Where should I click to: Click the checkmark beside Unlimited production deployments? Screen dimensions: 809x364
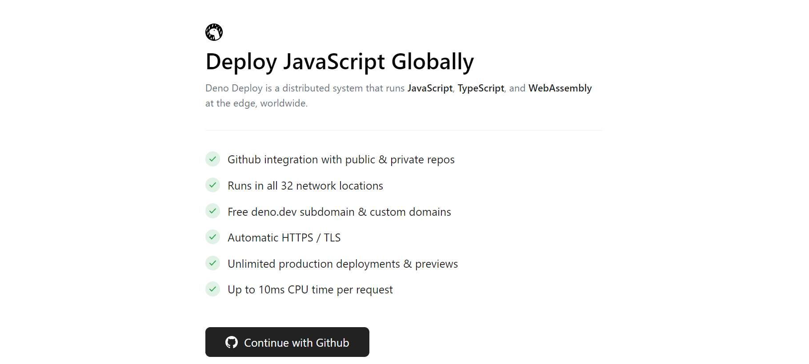click(x=213, y=263)
